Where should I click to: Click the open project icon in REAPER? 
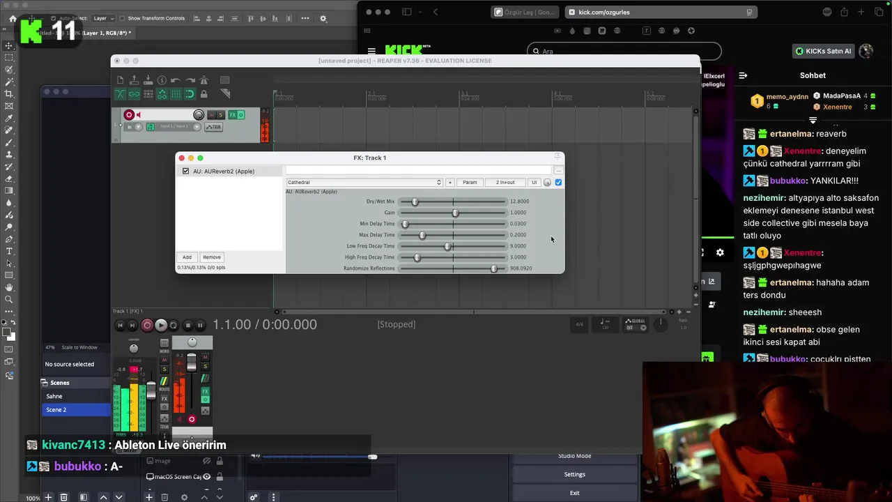point(134,80)
